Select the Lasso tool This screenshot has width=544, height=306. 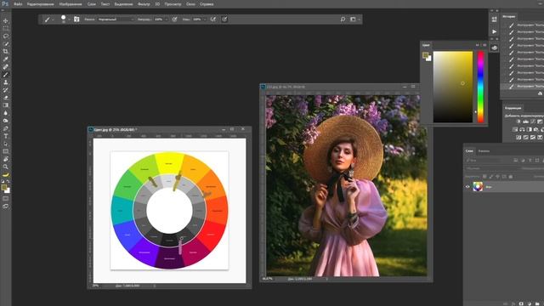pos(6,36)
